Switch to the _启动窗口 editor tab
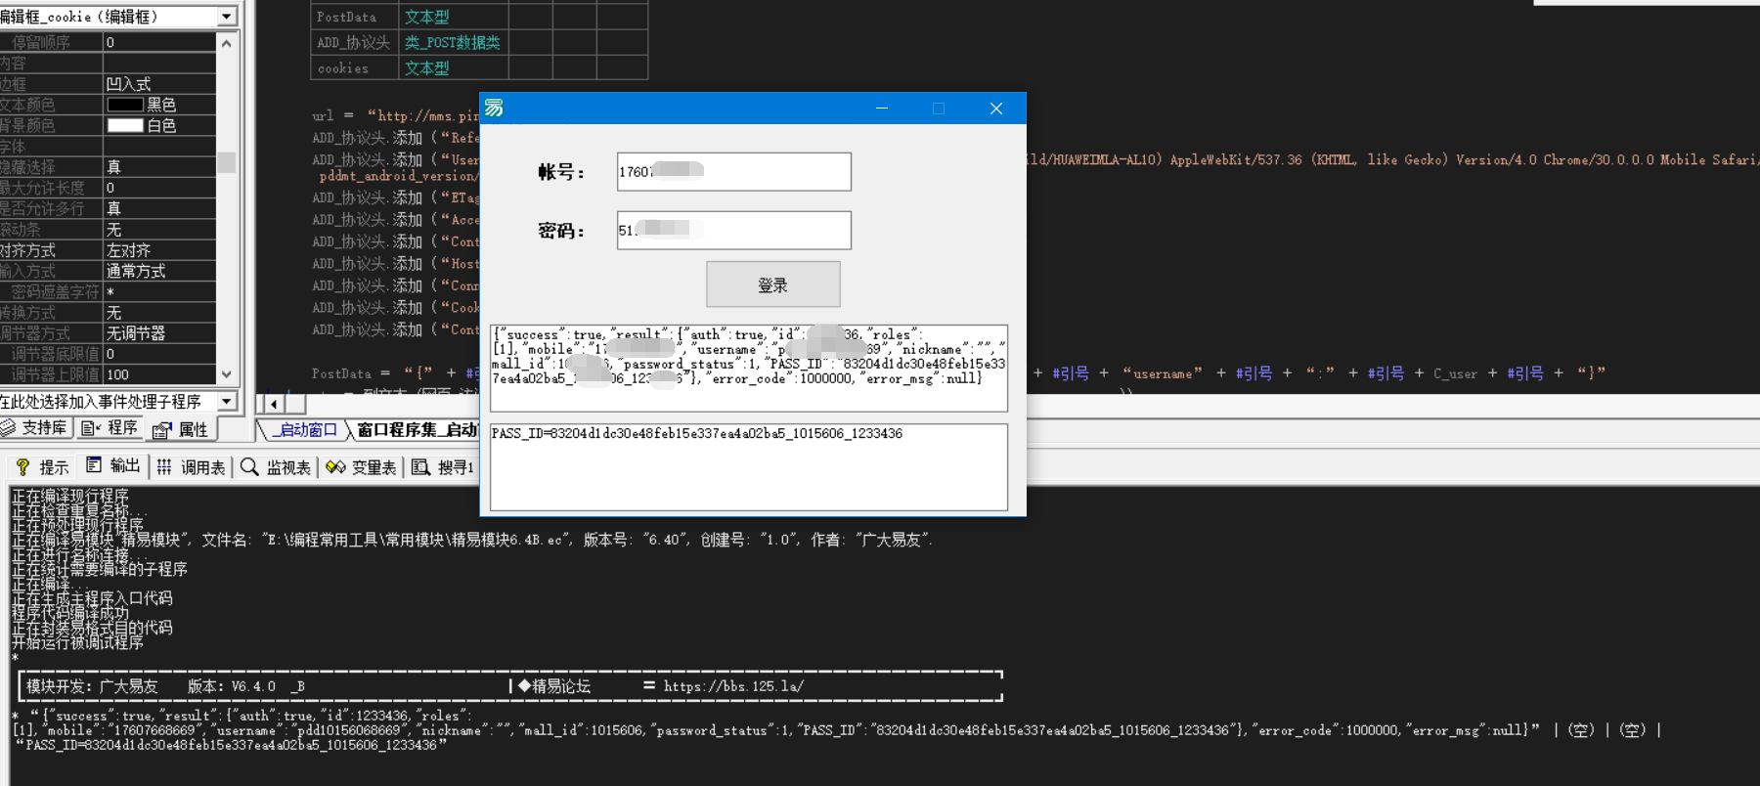Image resolution: width=1760 pixels, height=786 pixels. 305,430
